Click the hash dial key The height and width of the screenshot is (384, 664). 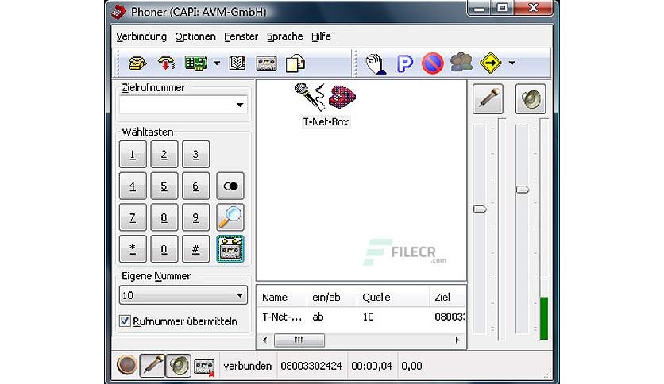(195, 249)
